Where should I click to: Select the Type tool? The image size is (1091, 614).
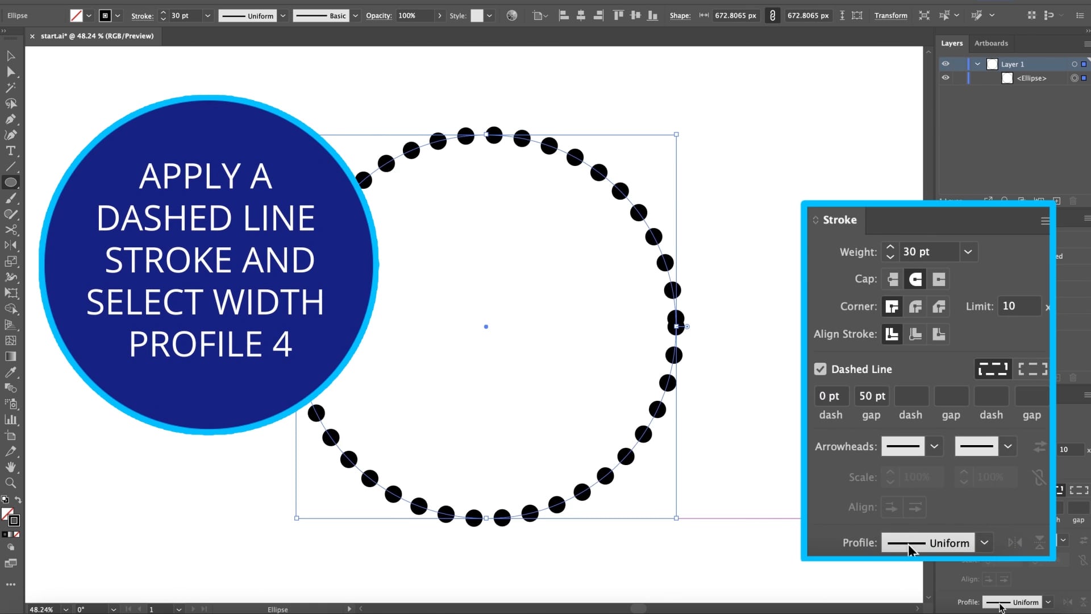[x=10, y=151]
